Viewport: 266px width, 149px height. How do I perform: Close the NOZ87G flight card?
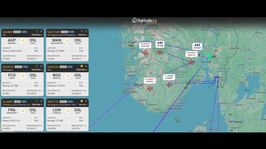point(41,66)
